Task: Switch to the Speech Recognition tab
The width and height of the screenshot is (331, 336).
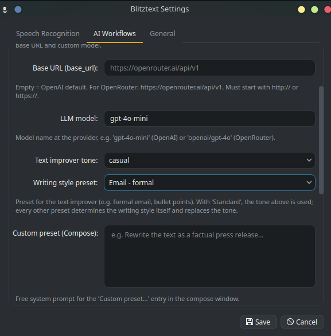Action: pos(48,34)
